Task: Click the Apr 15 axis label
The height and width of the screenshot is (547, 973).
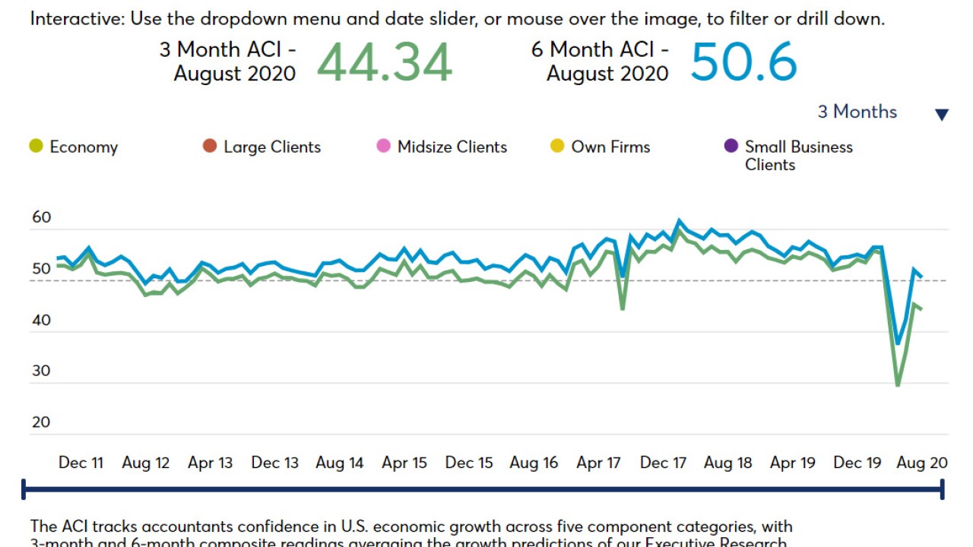Action: pyautogui.click(x=404, y=463)
